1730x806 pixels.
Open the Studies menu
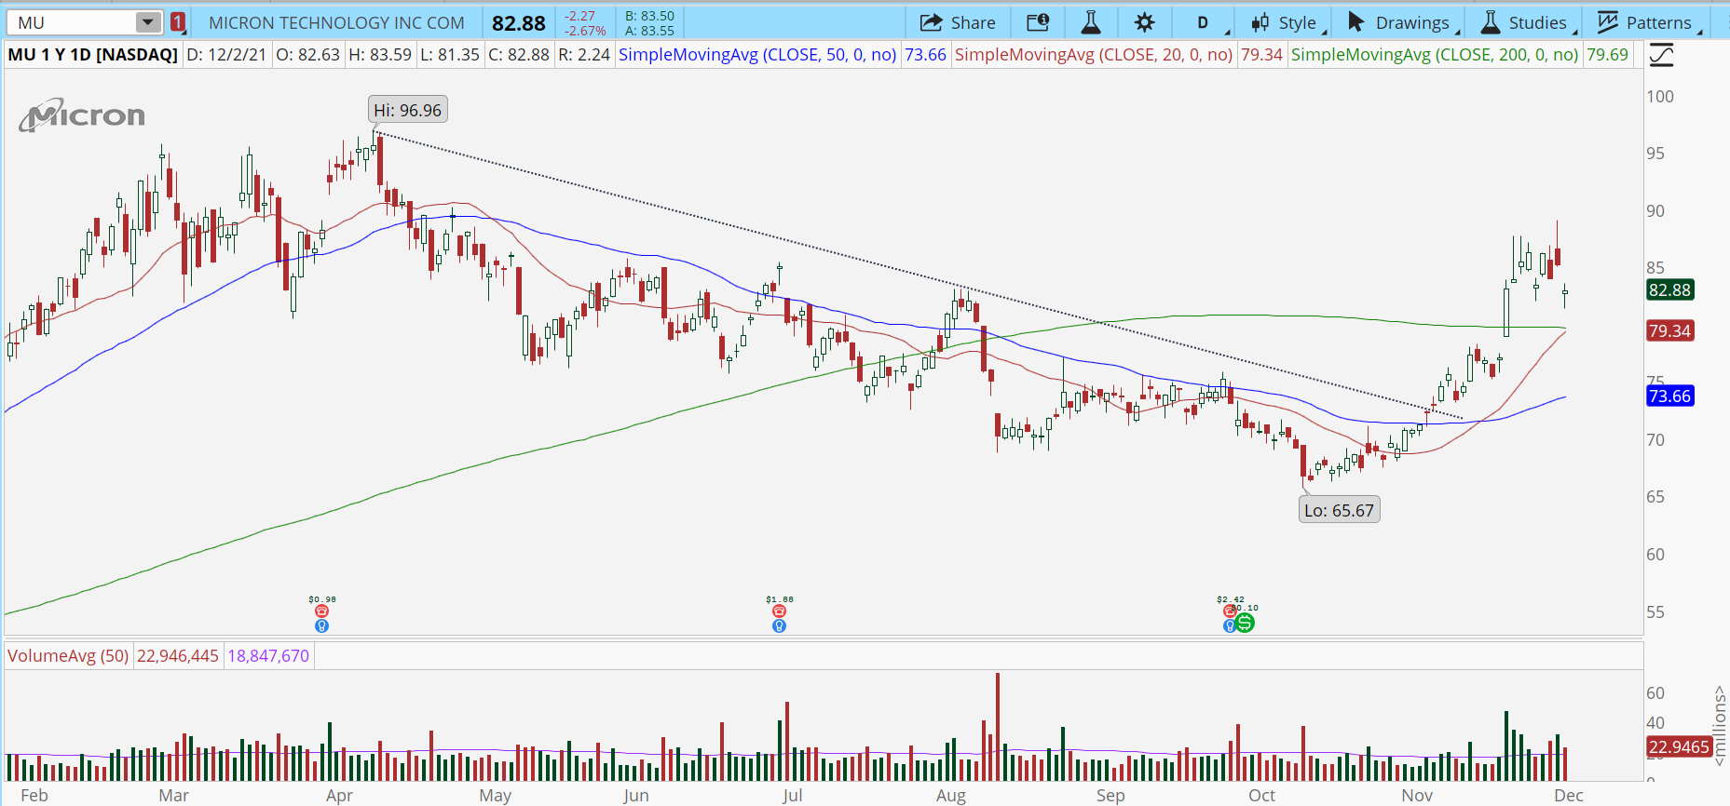click(x=1525, y=22)
